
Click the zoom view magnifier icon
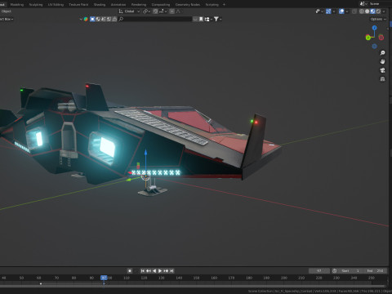pos(382,53)
